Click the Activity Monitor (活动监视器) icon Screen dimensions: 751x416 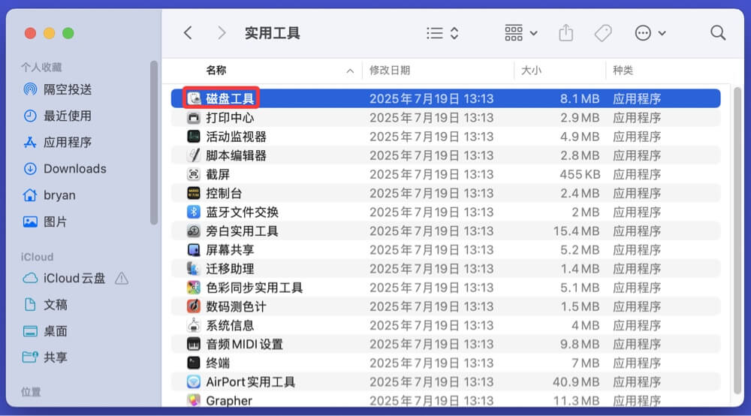point(194,137)
